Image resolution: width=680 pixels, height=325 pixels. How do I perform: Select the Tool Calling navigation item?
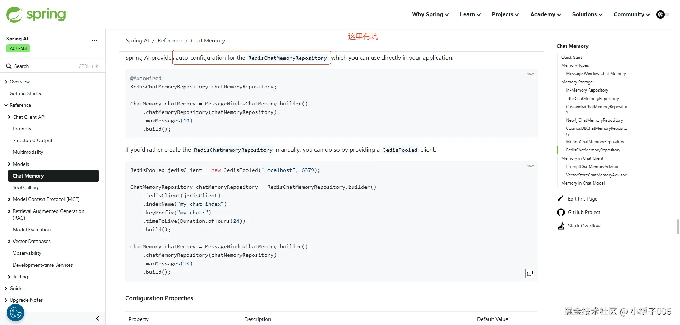click(25, 187)
